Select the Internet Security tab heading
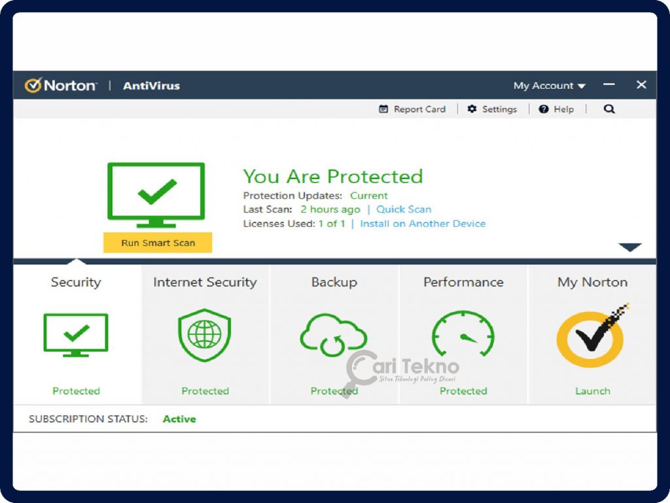The height and width of the screenshot is (503, 670). (205, 283)
